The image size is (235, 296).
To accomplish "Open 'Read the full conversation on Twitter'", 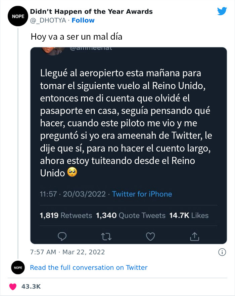I will click(89, 267).
